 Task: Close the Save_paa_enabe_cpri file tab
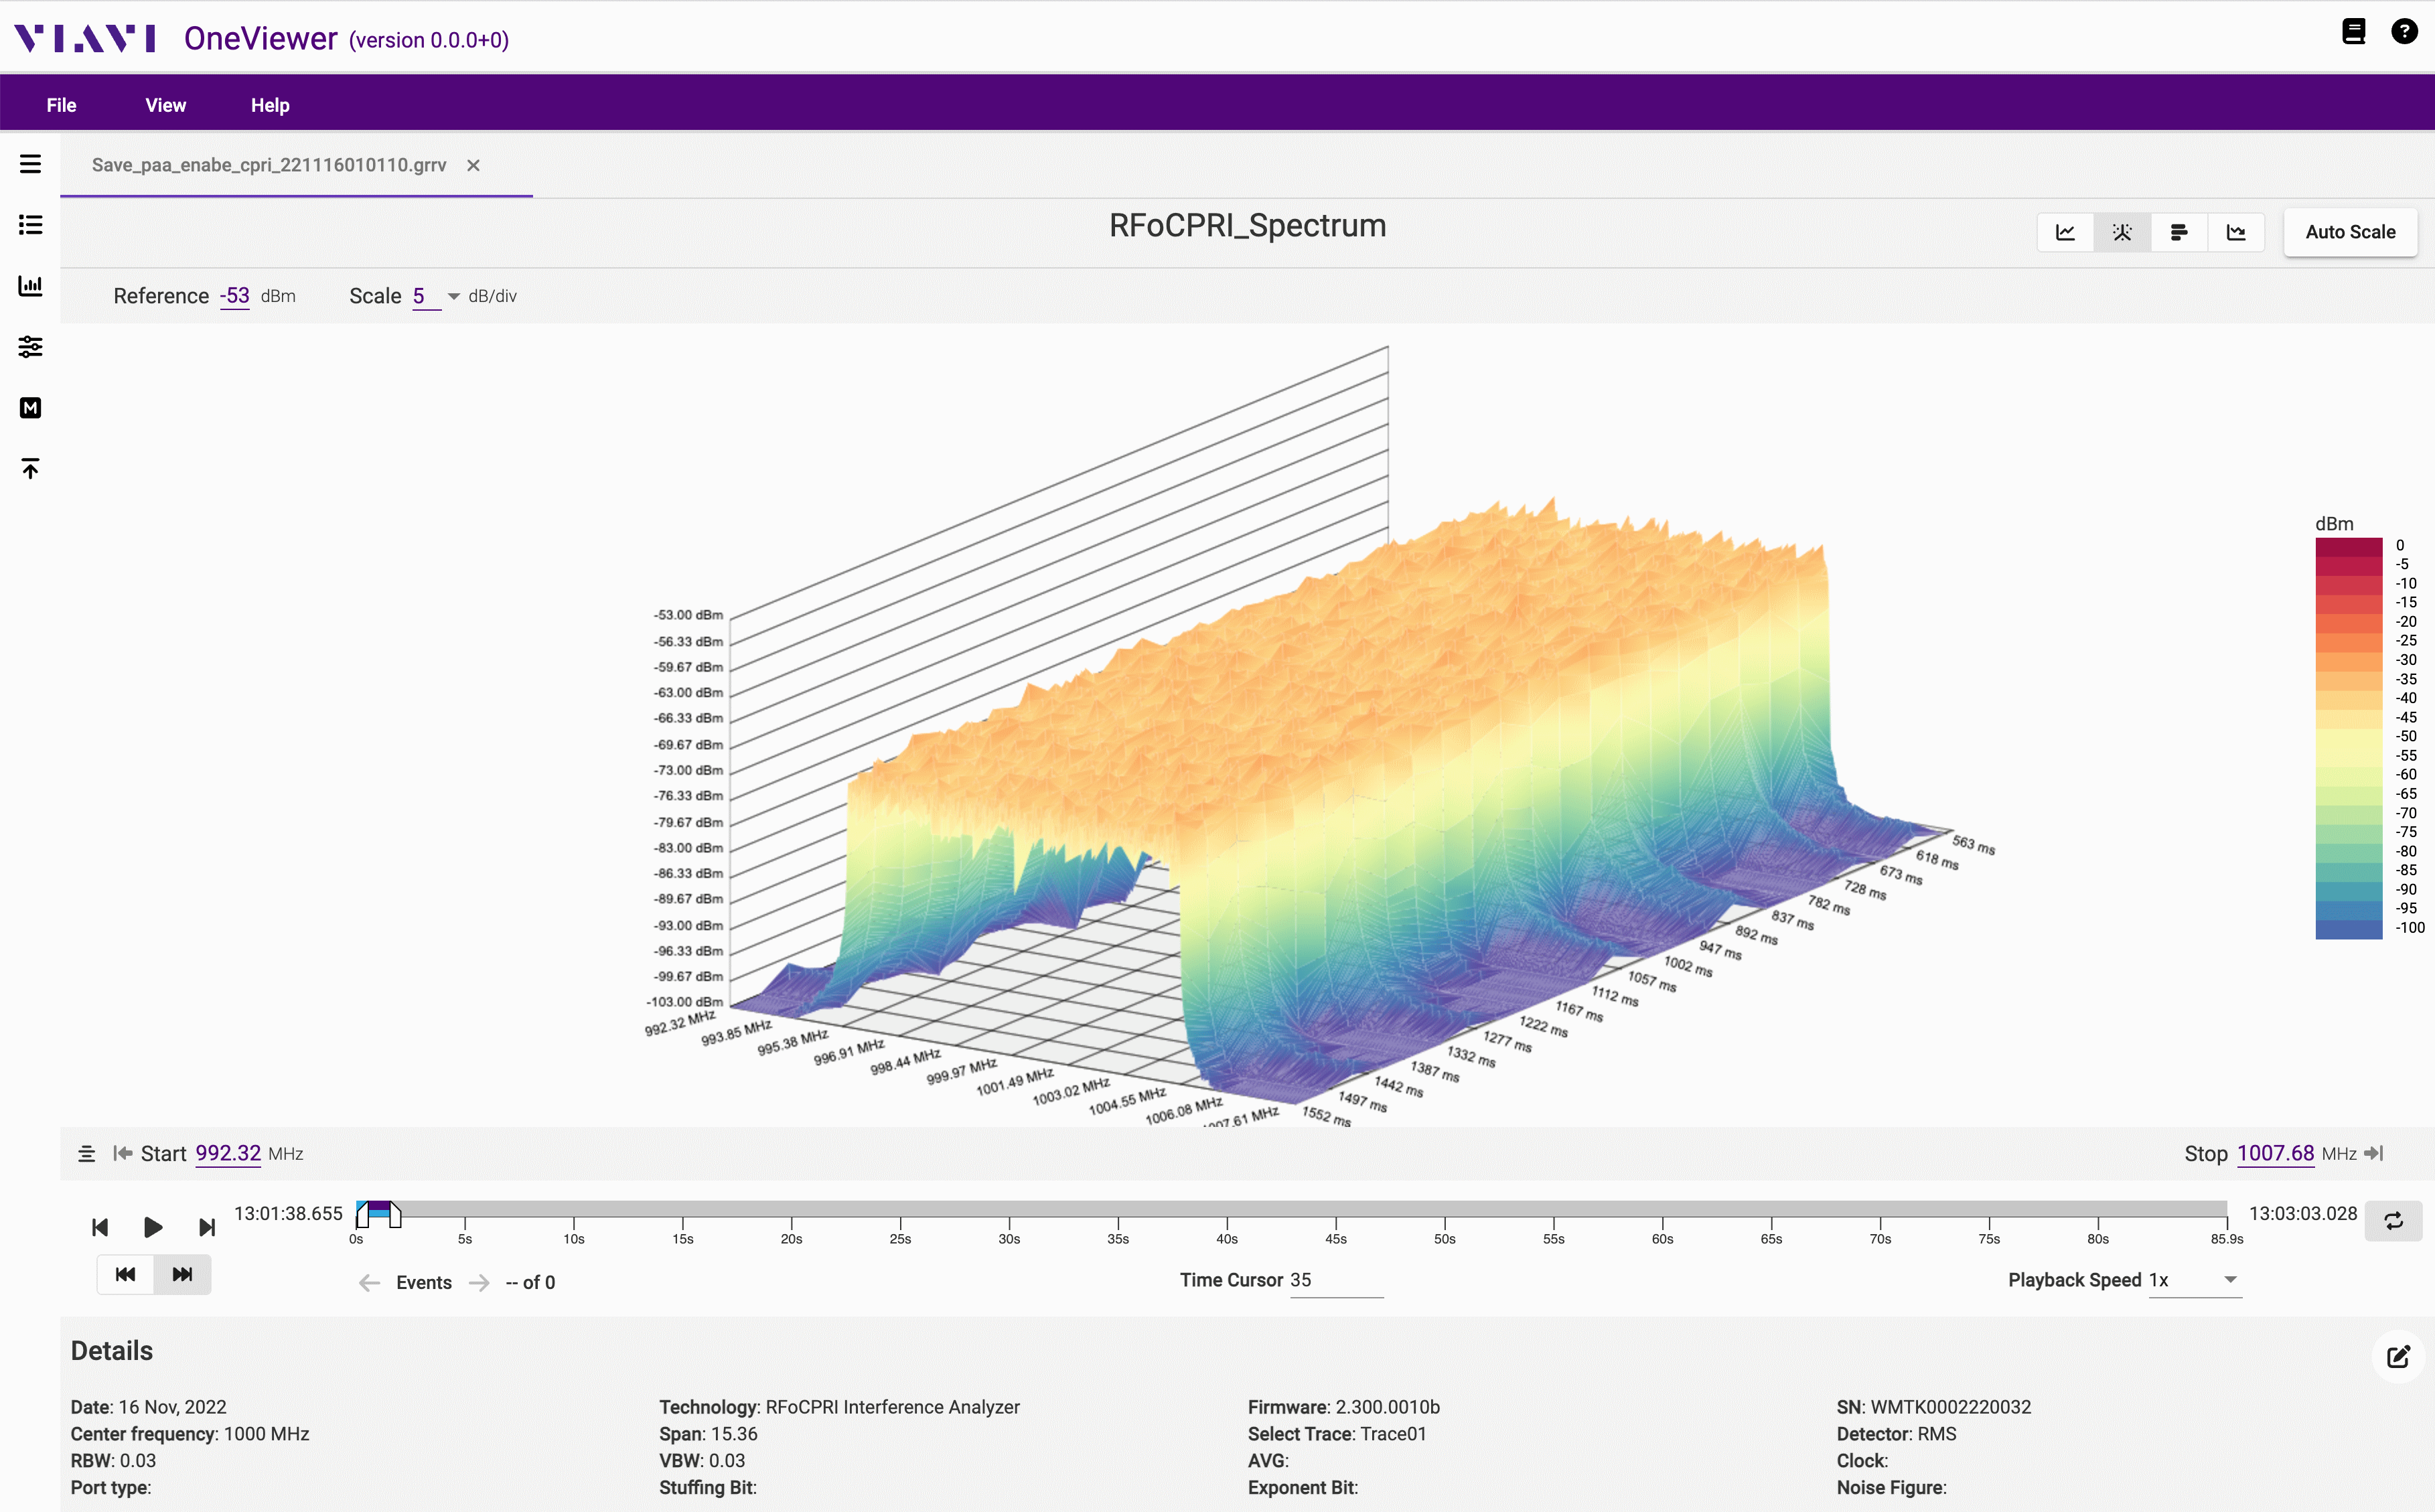(473, 165)
